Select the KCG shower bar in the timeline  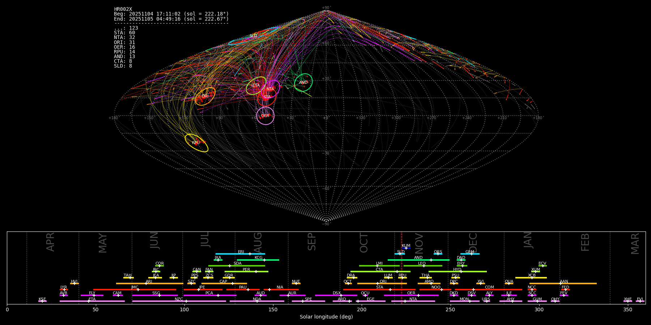pyautogui.click(x=258, y=260)
